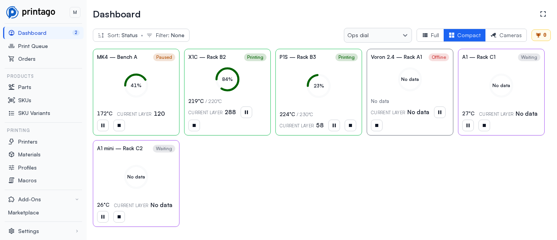Click the 172°C temperature on MK4
Viewport: 557px width, 240px height.
click(105, 114)
